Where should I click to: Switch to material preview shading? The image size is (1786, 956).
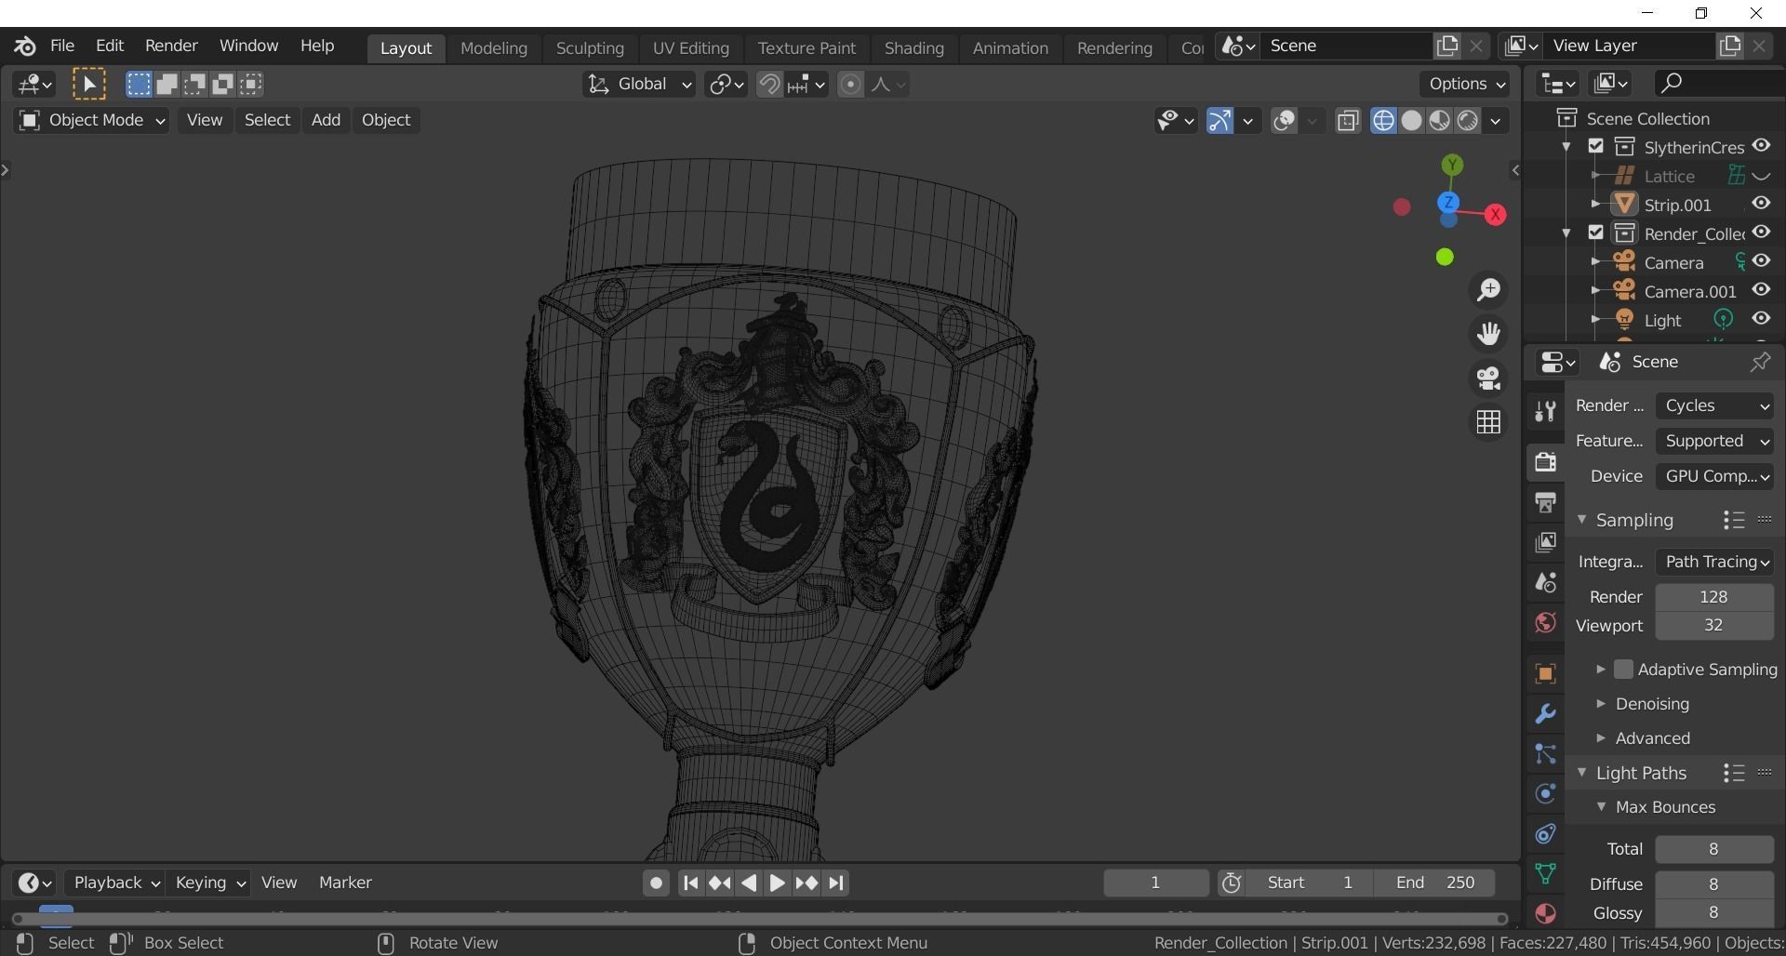1439,120
